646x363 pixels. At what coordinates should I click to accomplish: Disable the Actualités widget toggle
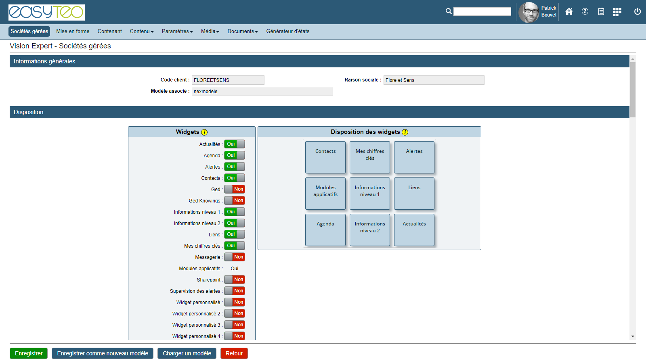pos(235,144)
